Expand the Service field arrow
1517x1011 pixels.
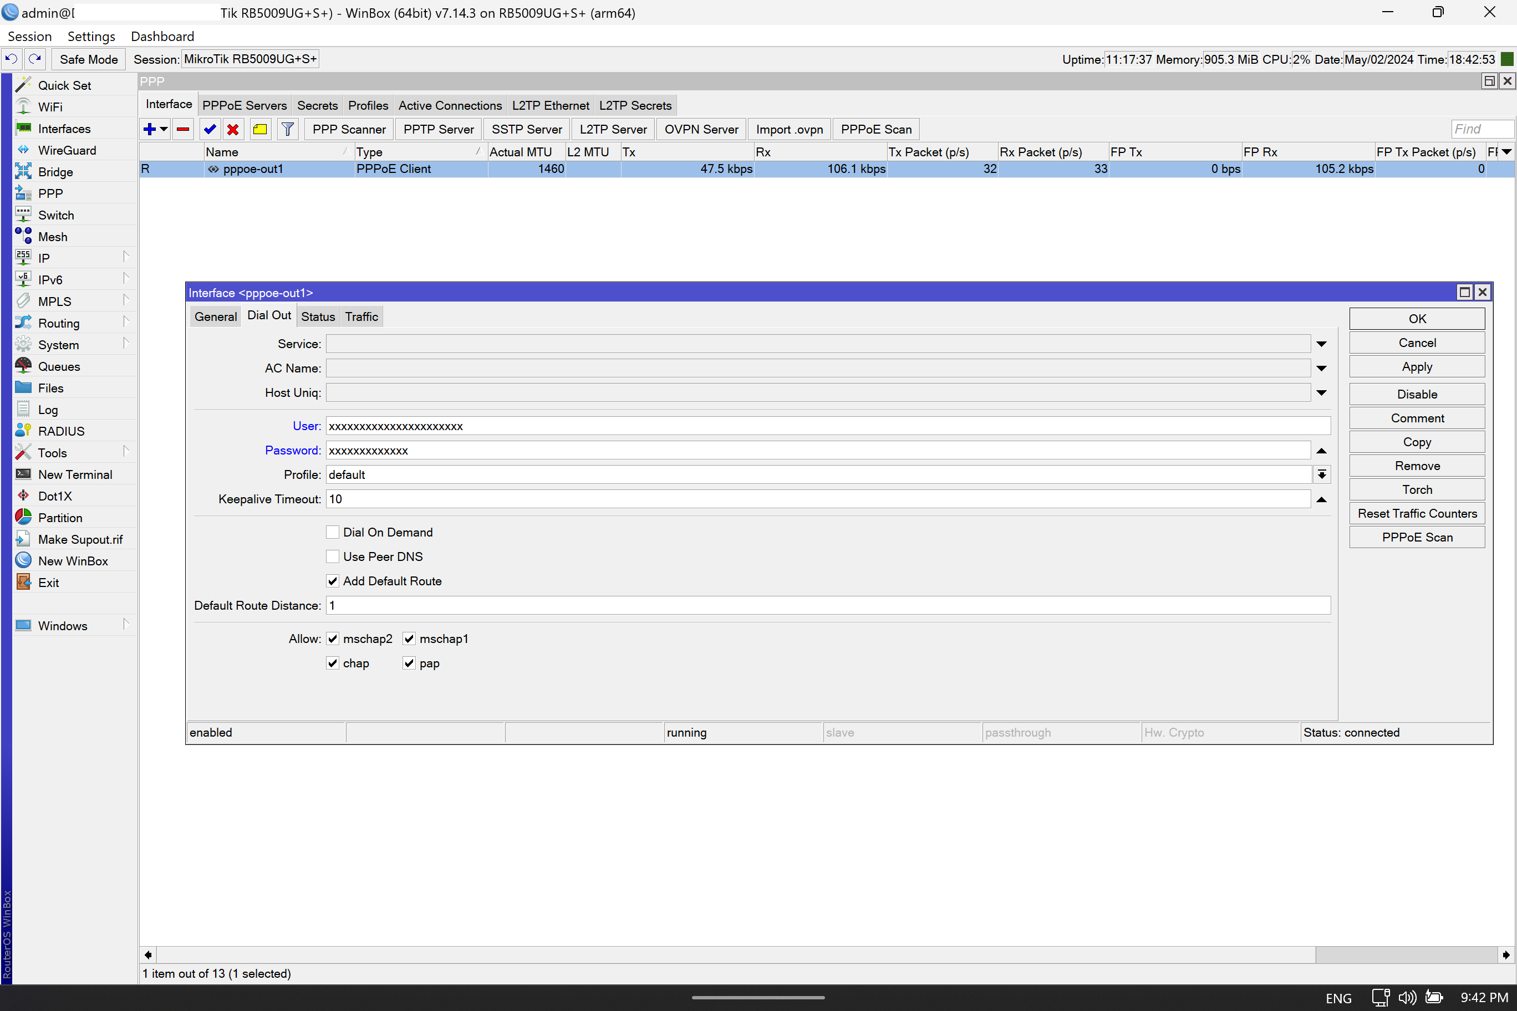[1322, 344]
